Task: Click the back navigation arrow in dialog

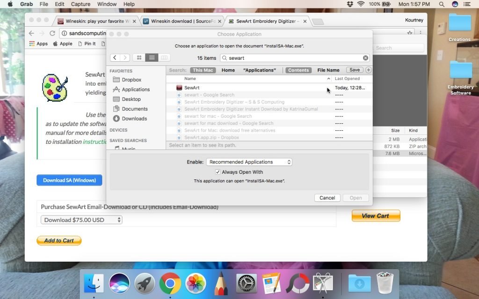Action: (x=115, y=57)
